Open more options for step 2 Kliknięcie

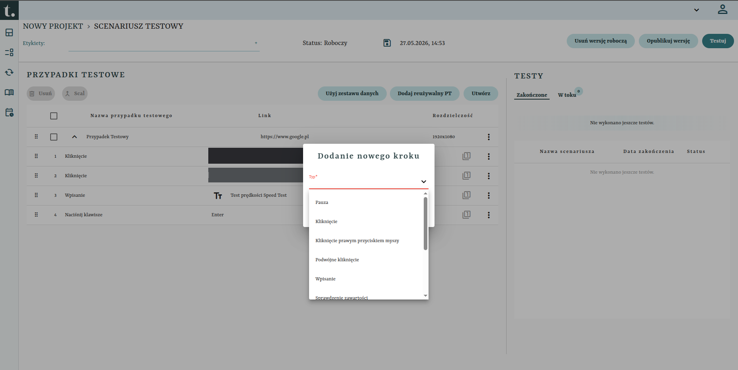[x=489, y=176]
